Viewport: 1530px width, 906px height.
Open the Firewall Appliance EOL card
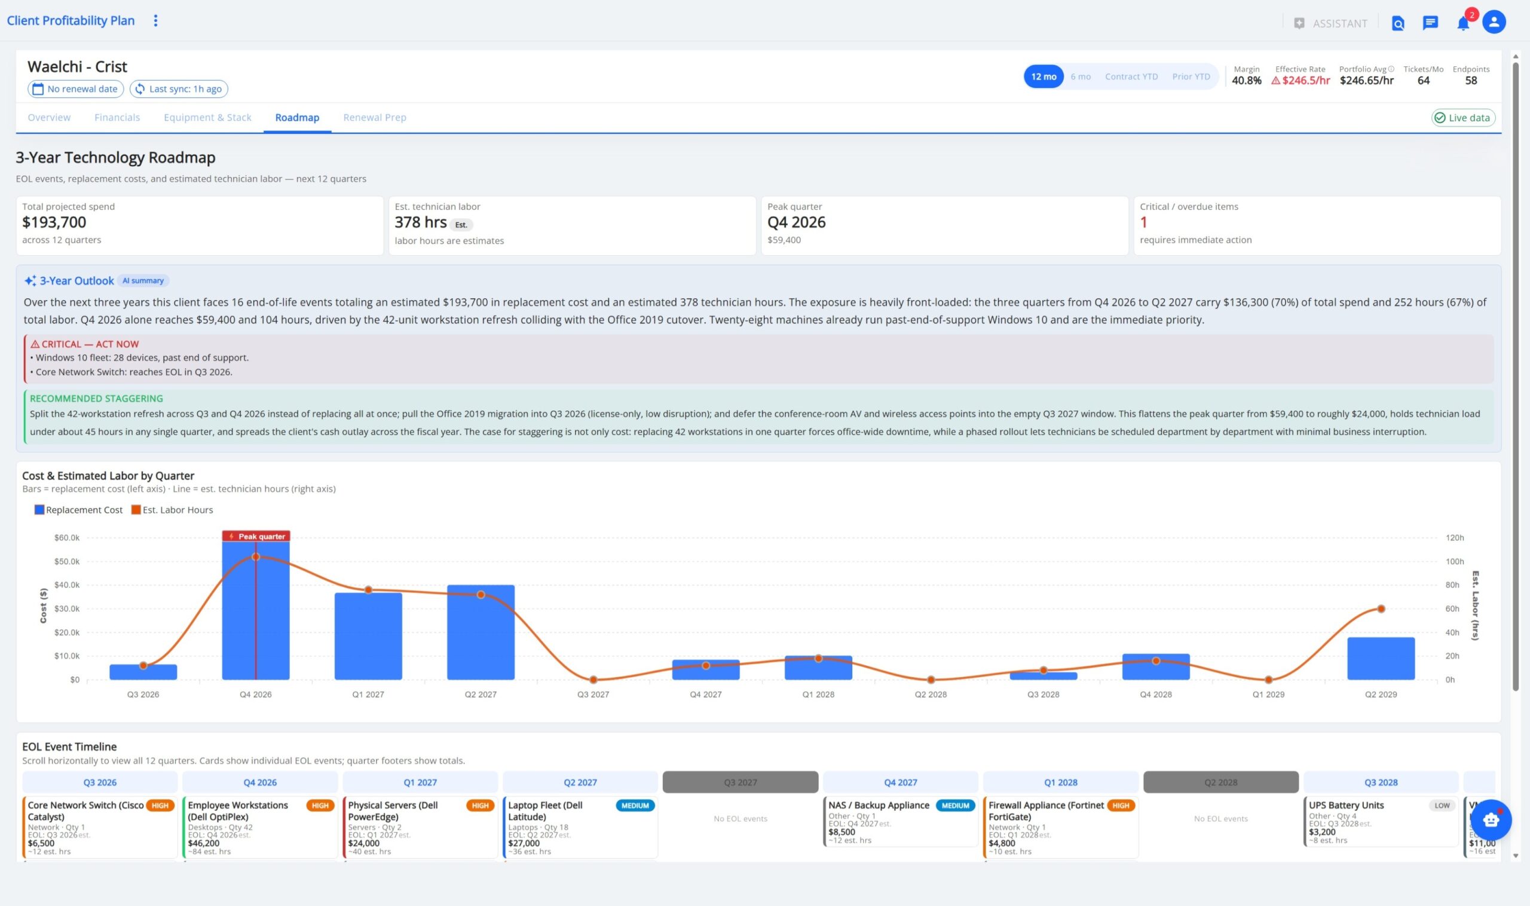click(x=1060, y=827)
